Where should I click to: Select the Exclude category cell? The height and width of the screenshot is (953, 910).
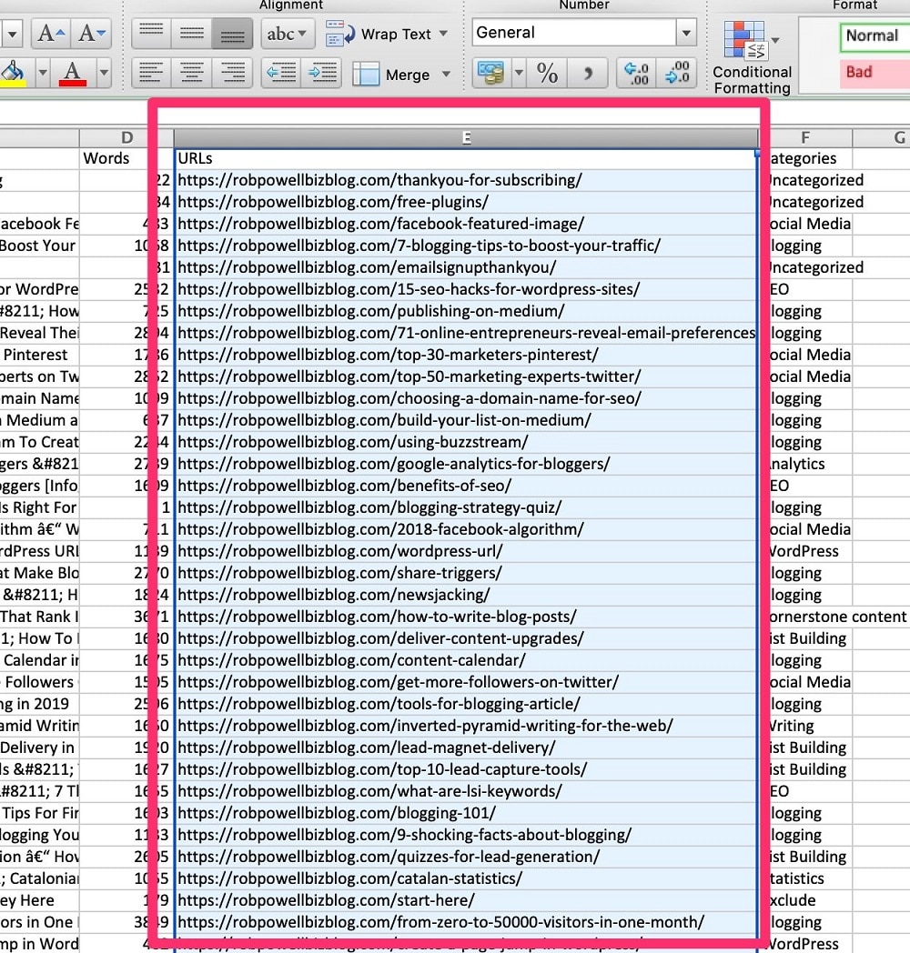pos(805,900)
